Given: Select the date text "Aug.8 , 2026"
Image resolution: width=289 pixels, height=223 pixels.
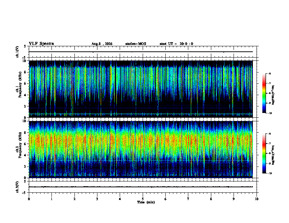Looking at the screenshot, I should click(x=102, y=44).
